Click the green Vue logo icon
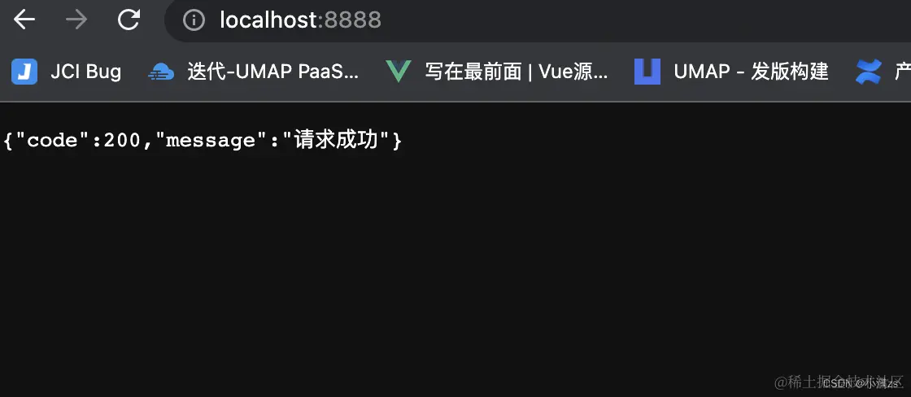 click(399, 72)
